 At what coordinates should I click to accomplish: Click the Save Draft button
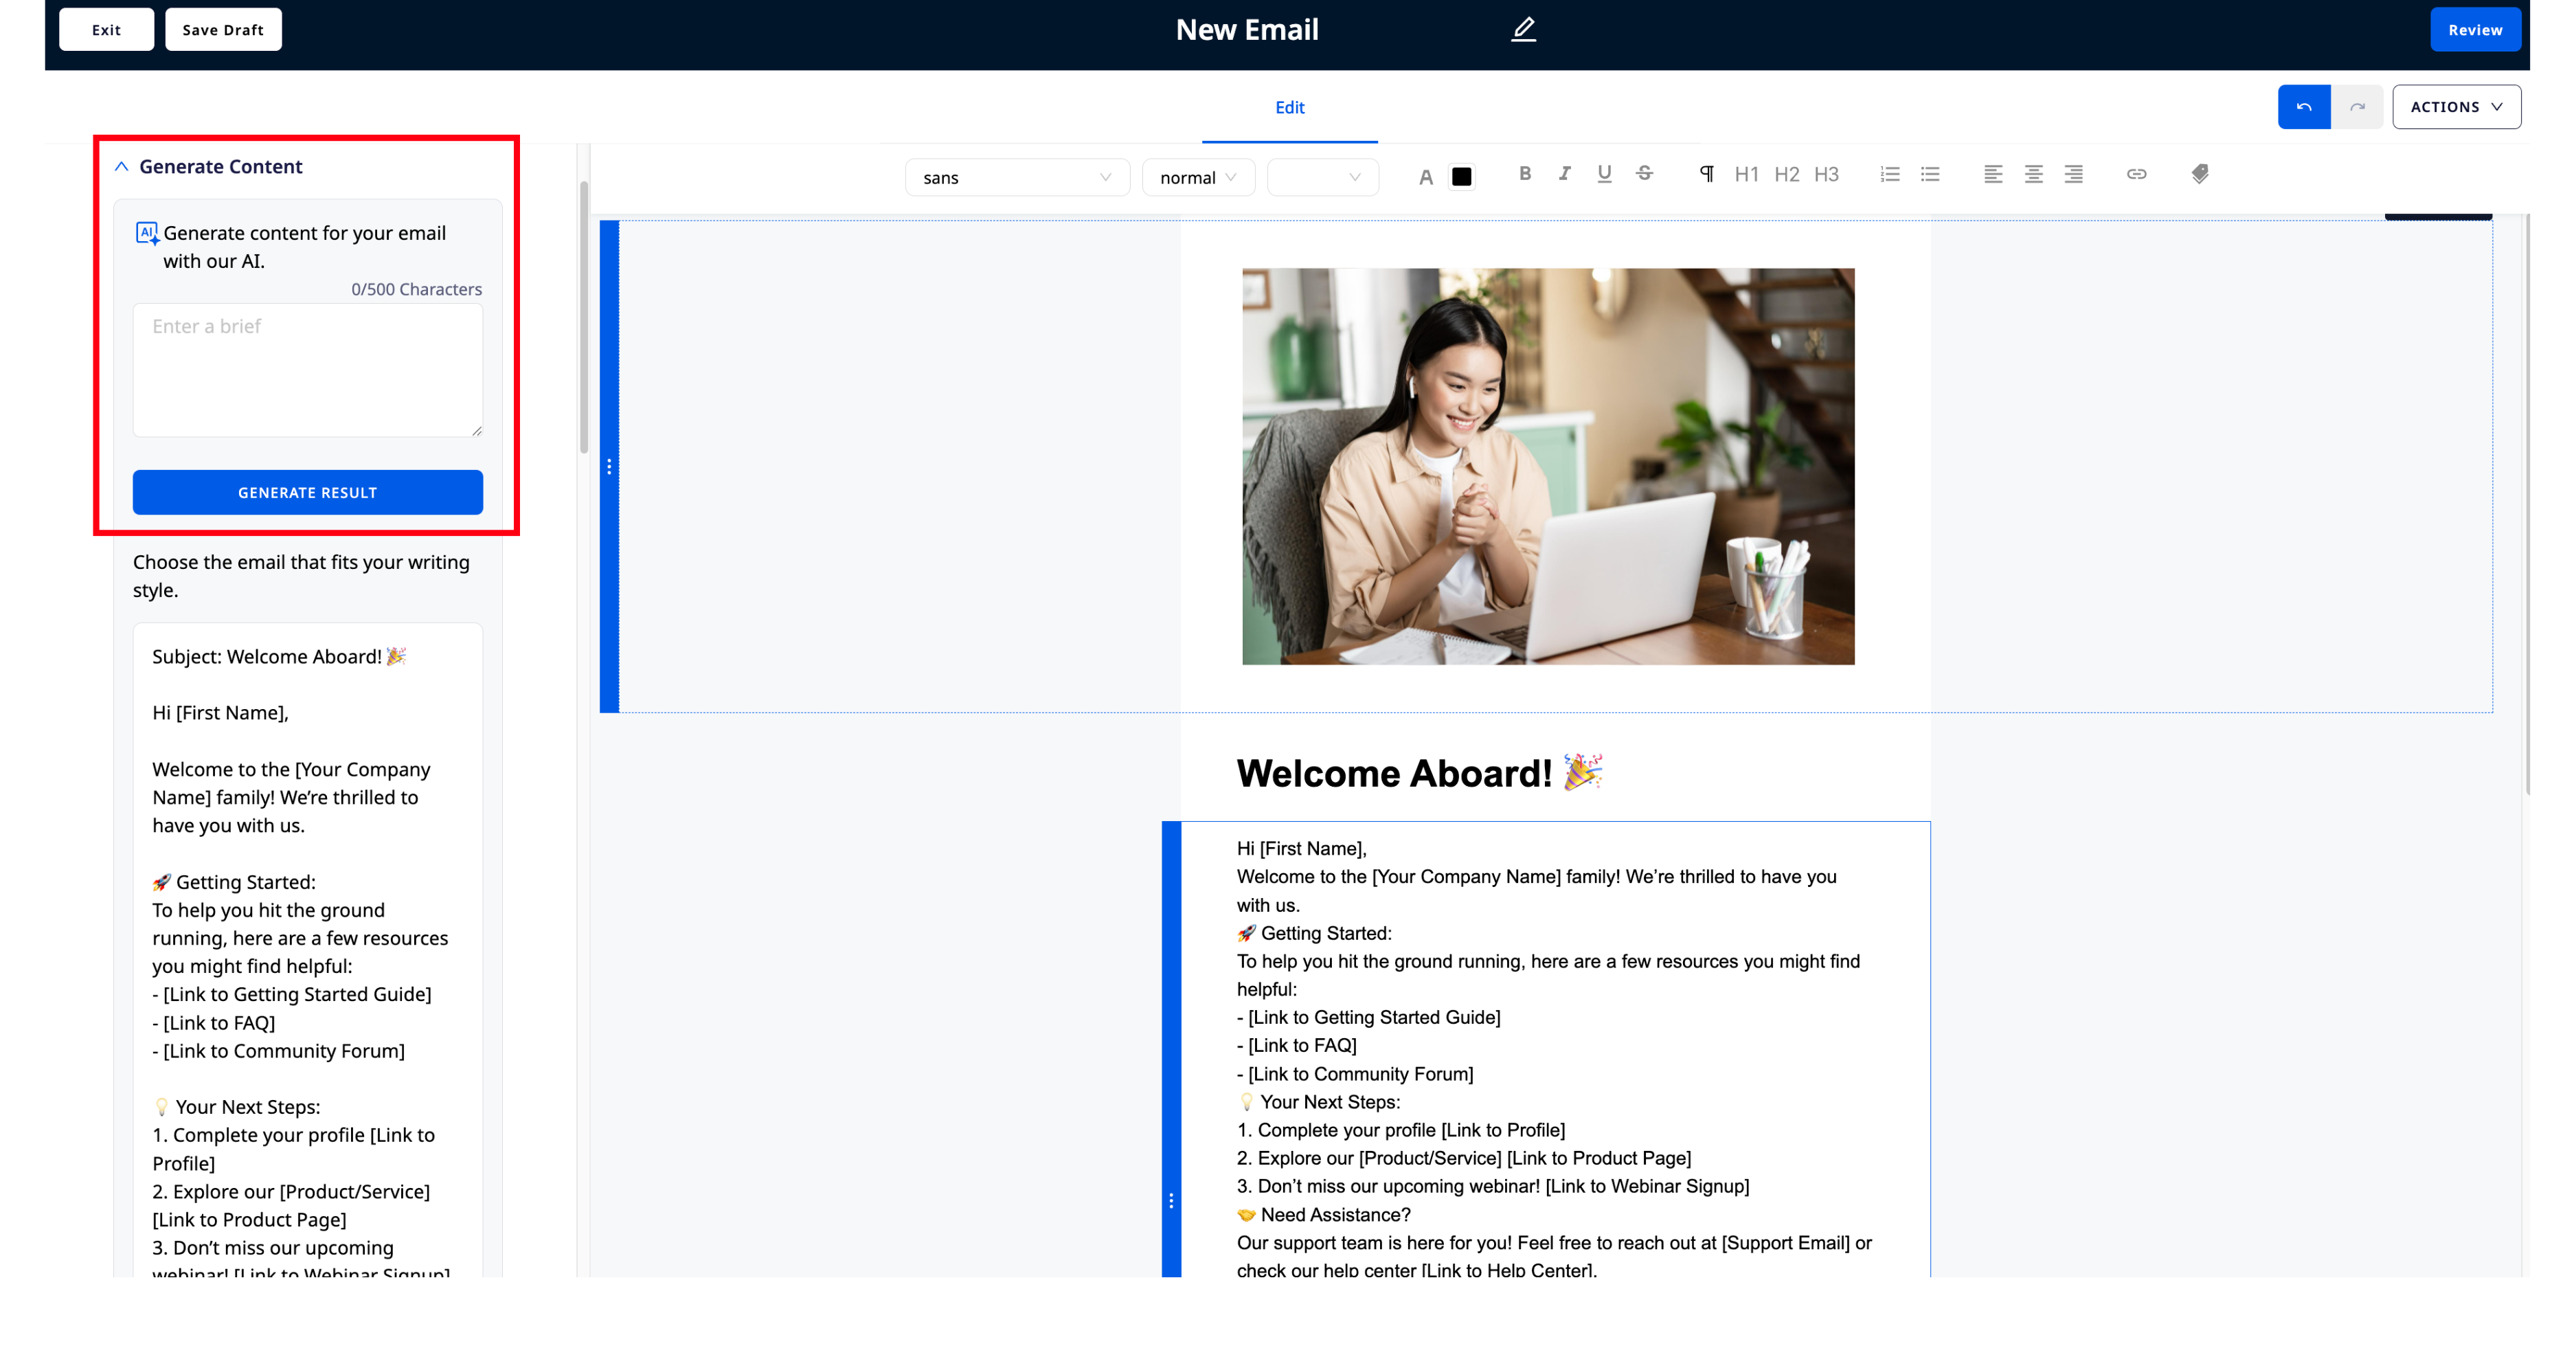[223, 30]
